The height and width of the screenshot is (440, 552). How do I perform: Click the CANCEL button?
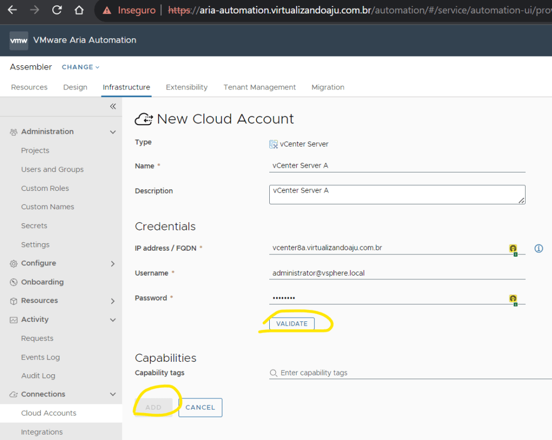200,408
